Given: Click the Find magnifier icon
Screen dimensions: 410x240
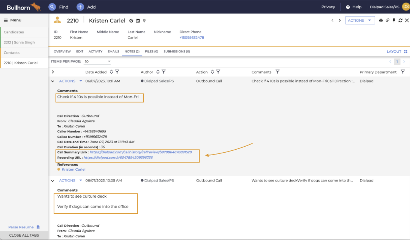Looking at the screenshot, I should pyautogui.click(x=52, y=7).
